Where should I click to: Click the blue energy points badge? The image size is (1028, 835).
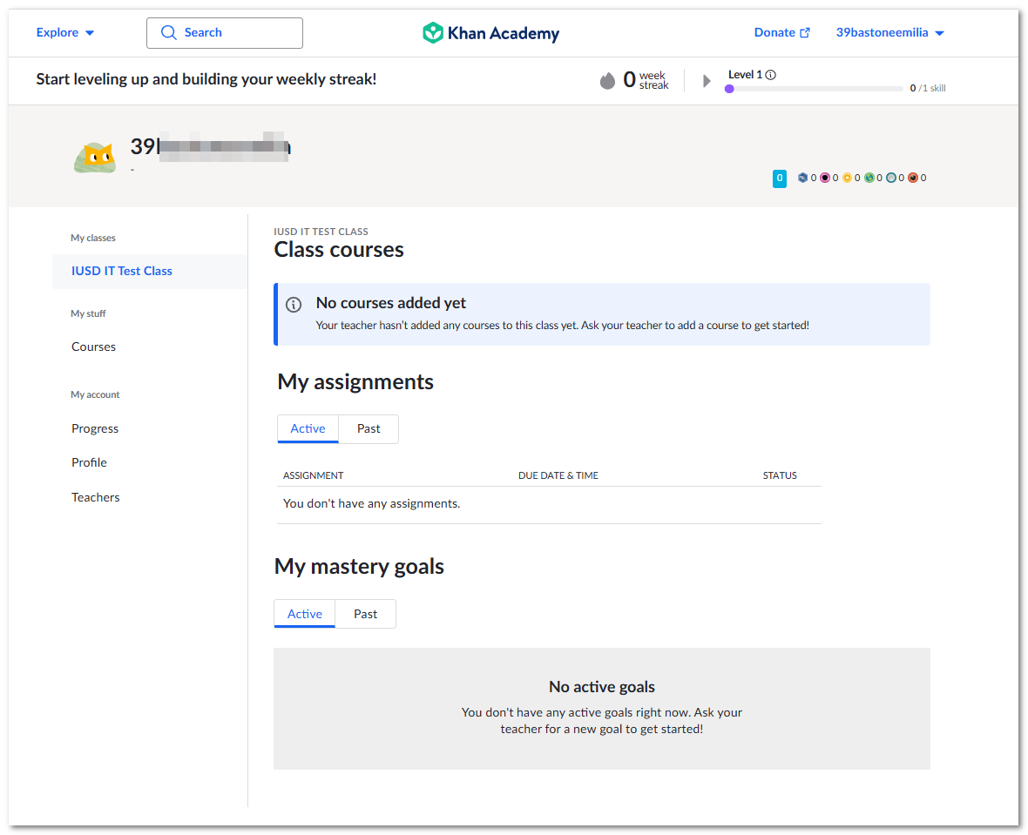click(780, 178)
